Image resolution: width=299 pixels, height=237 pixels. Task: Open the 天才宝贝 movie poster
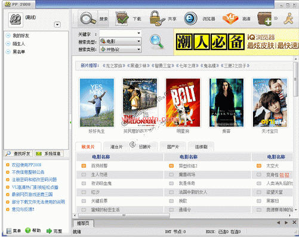click(270, 102)
